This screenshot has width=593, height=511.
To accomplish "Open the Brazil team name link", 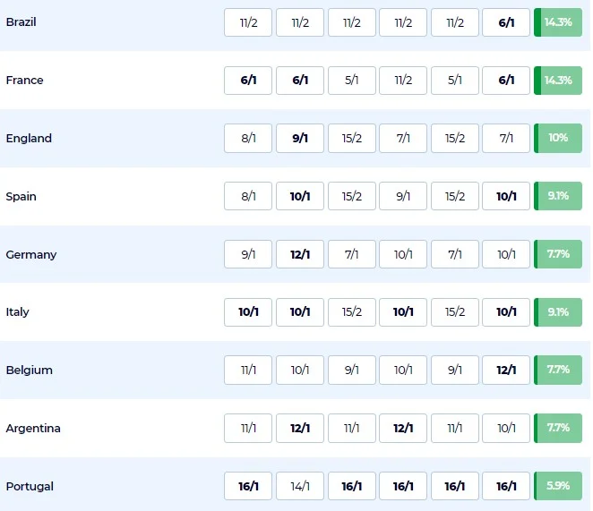I will pos(21,21).
